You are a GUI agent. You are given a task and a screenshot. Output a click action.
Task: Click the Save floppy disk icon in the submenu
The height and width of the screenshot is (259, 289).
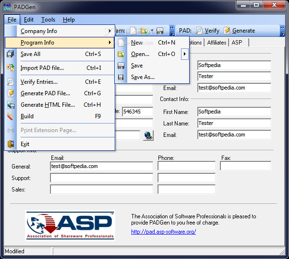(x=121, y=66)
